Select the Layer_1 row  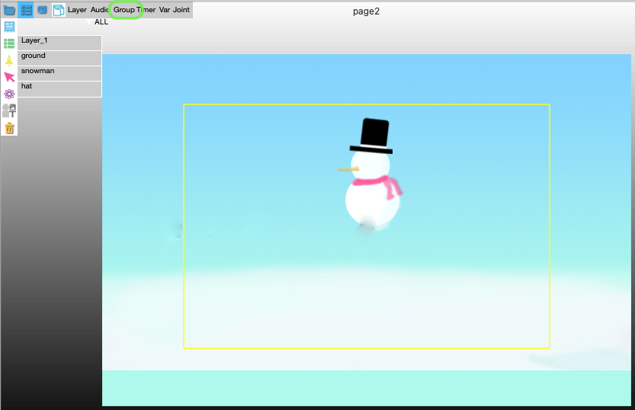59,43
